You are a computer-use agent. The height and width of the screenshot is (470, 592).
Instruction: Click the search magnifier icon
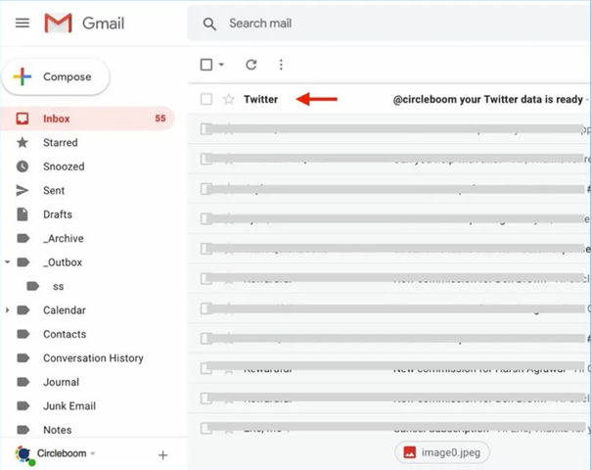[x=209, y=23]
